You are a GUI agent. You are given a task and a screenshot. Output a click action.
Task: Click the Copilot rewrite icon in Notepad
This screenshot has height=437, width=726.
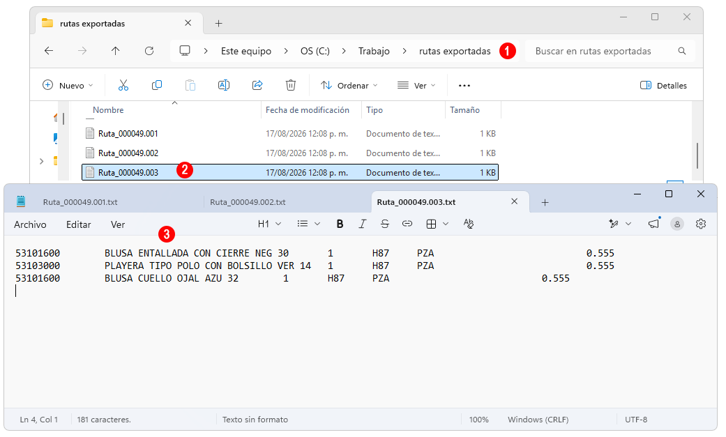click(x=614, y=224)
